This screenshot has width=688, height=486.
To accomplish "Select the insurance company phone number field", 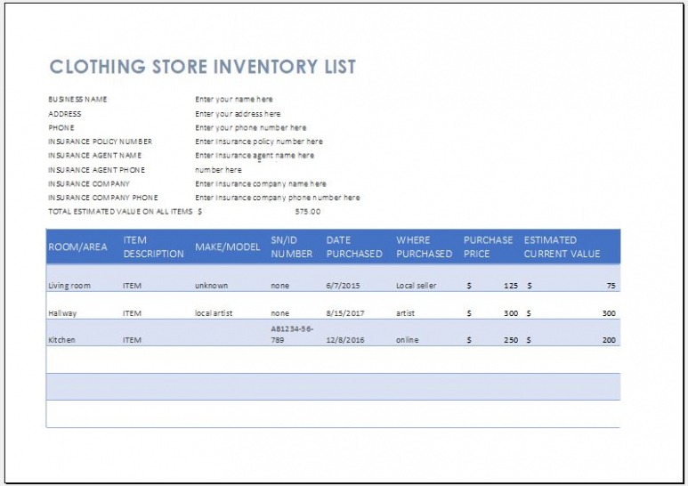I will [x=278, y=198].
